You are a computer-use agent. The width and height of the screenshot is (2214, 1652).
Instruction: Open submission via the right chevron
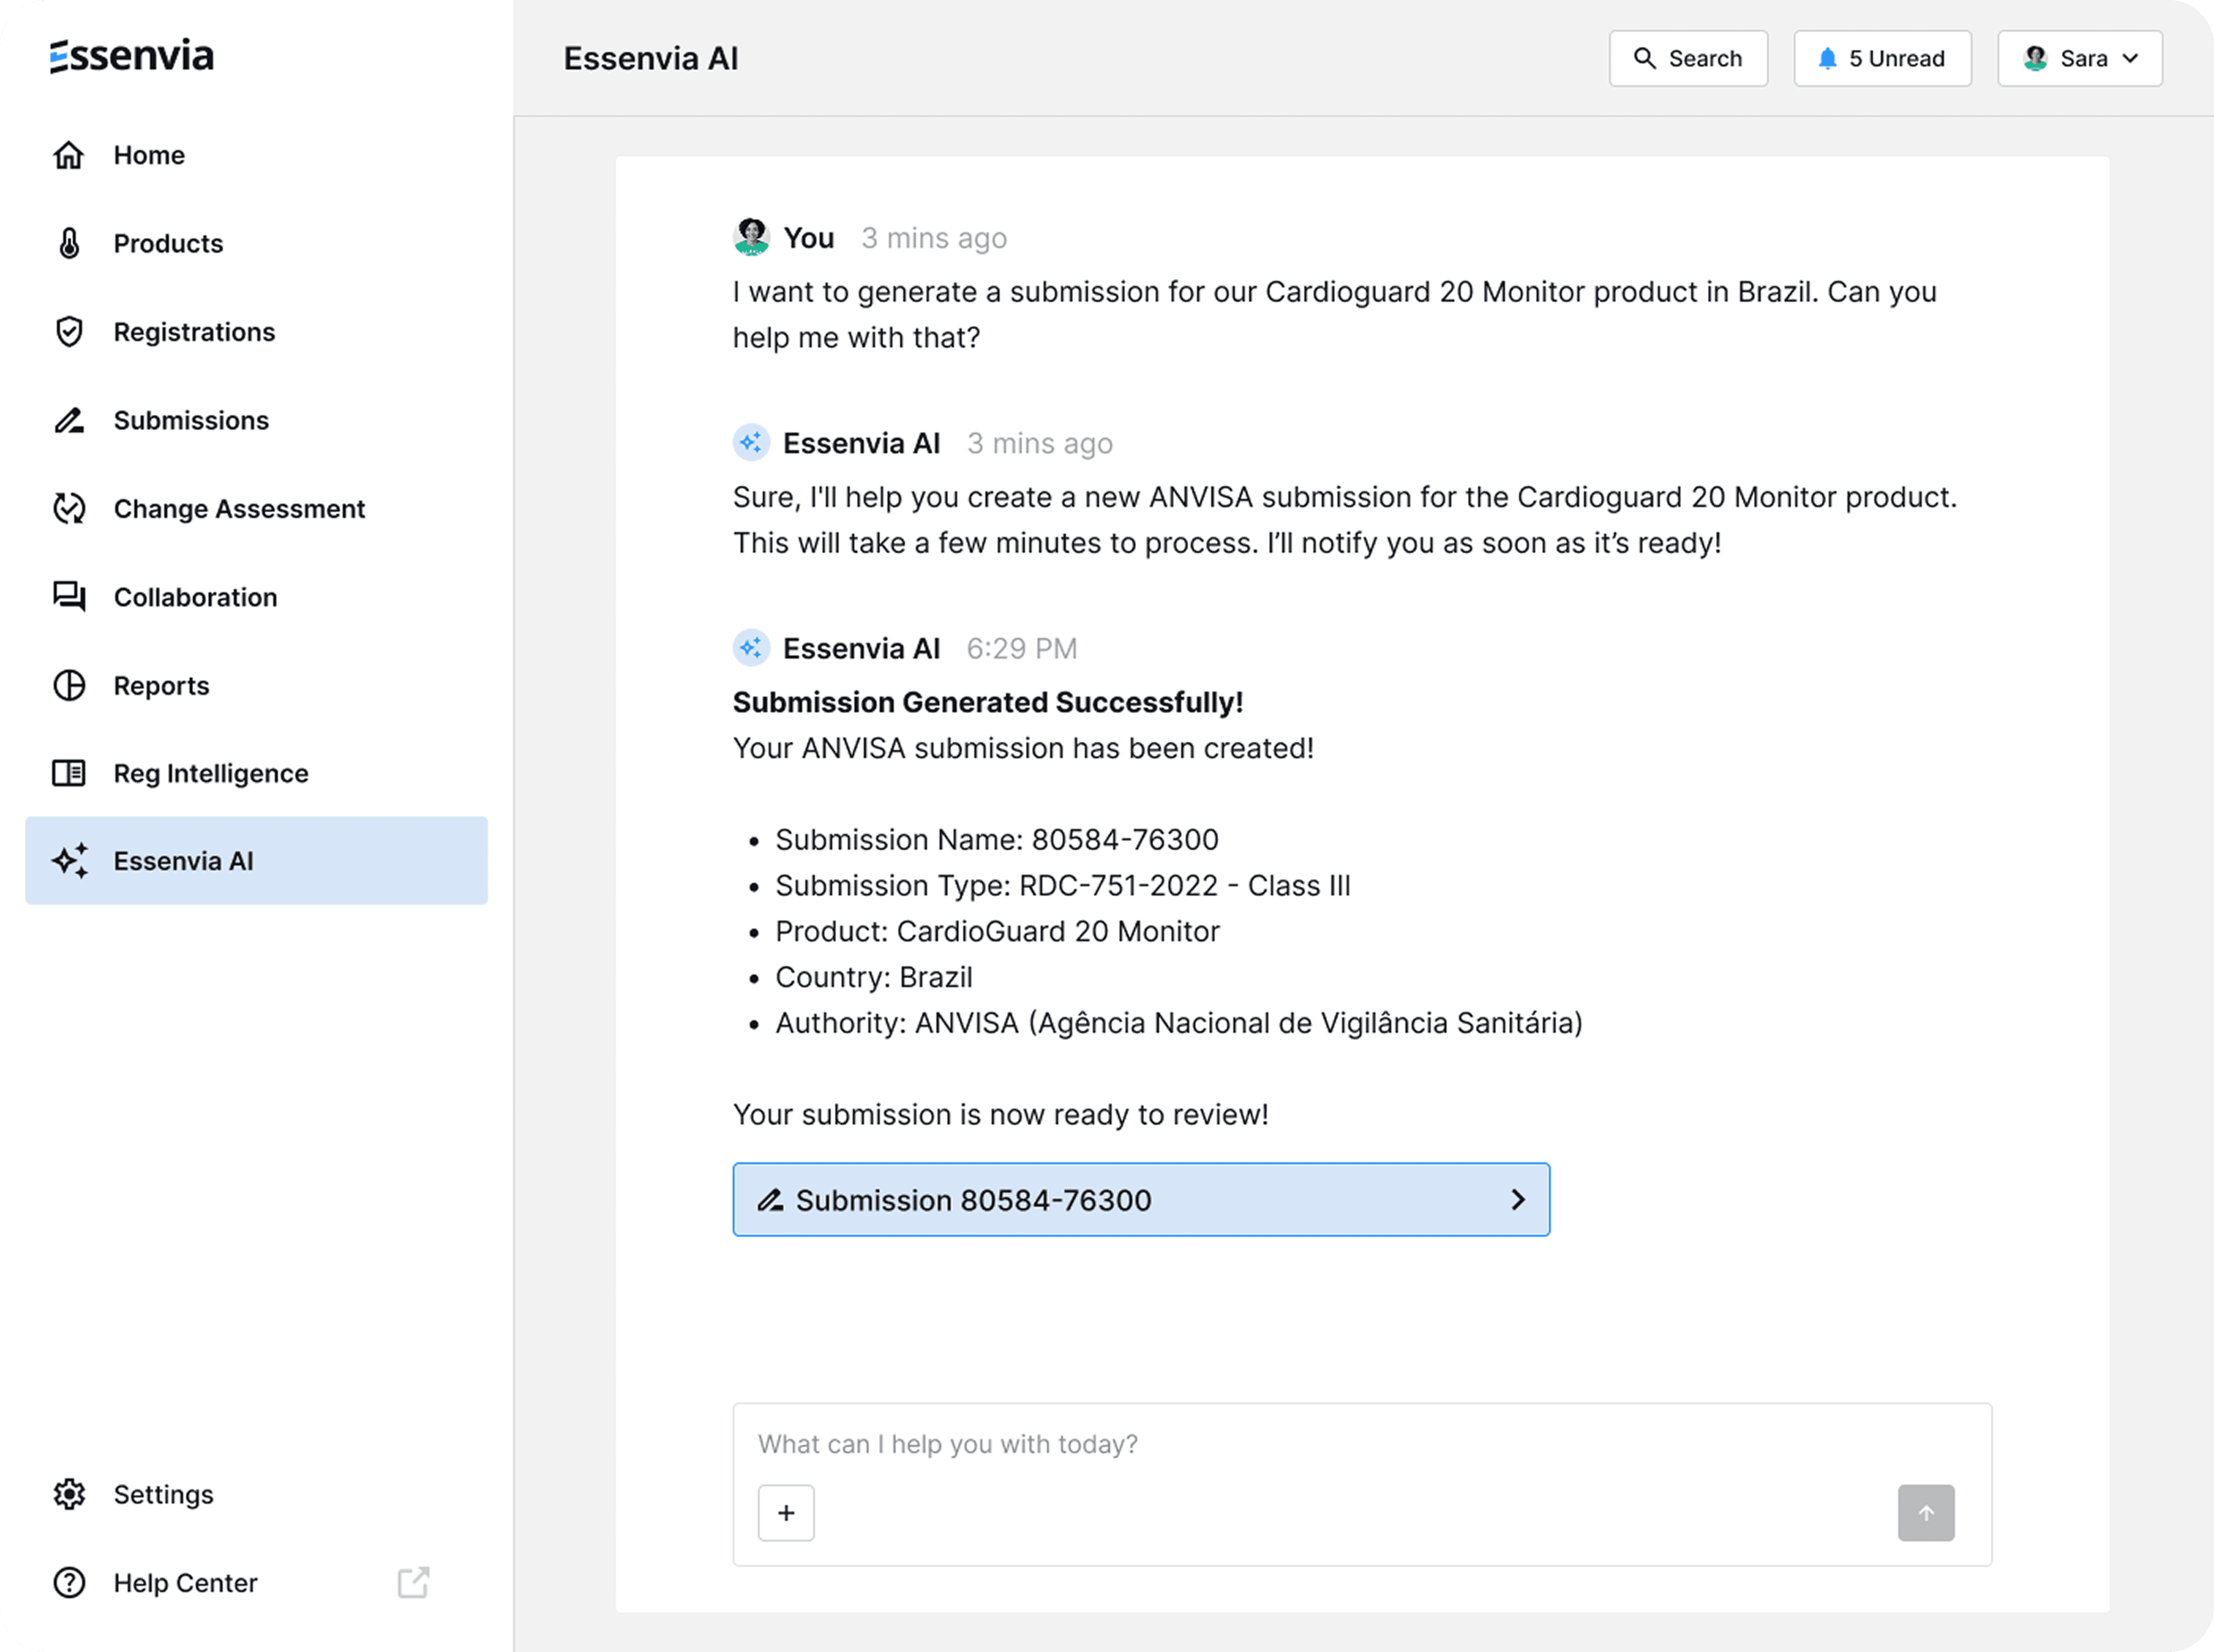[x=1518, y=1200]
